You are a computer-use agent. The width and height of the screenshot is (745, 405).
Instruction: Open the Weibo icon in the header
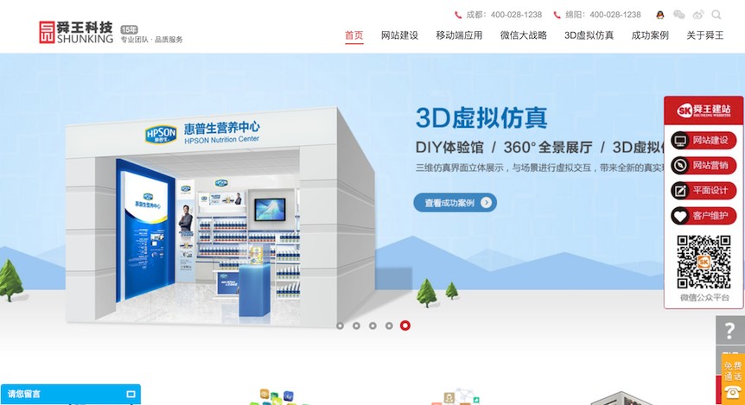[x=698, y=15]
